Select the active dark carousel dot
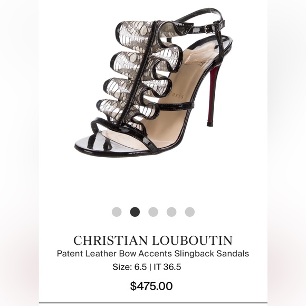This screenshot has width=306, height=306. click(x=135, y=212)
